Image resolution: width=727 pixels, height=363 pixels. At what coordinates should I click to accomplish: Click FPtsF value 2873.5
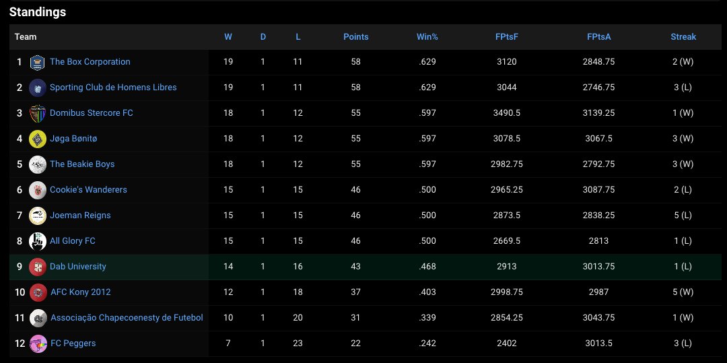tap(506, 215)
